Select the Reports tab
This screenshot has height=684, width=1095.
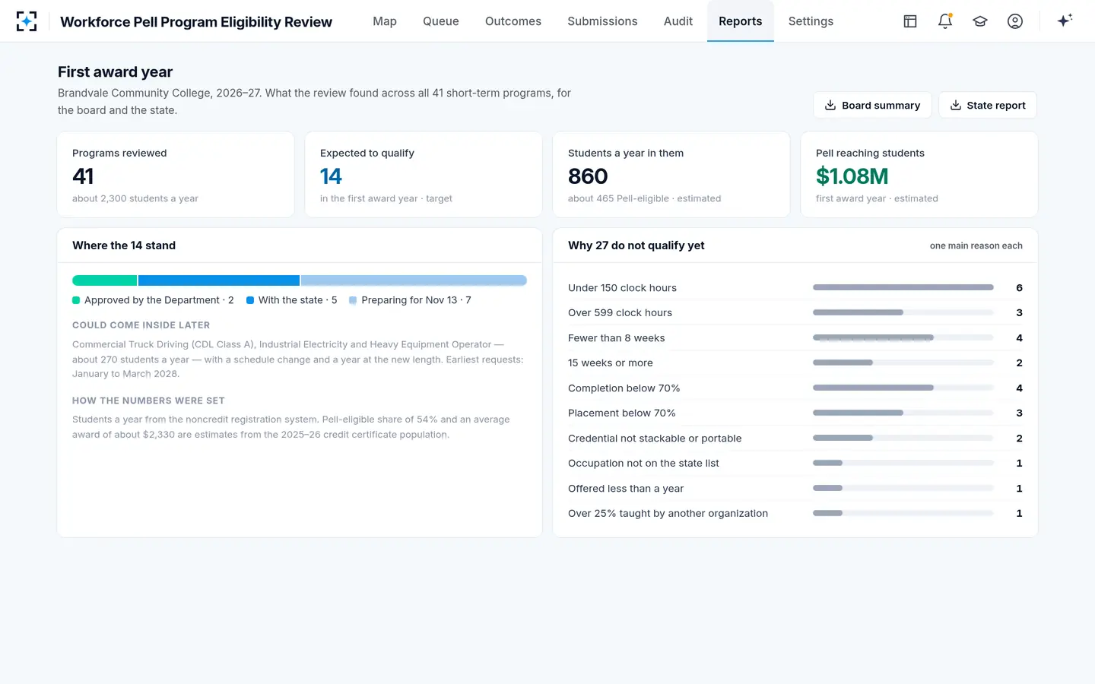coord(741,21)
